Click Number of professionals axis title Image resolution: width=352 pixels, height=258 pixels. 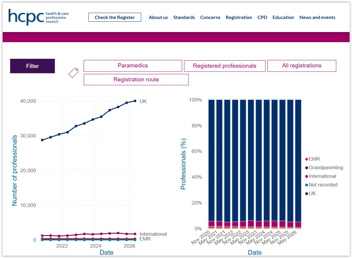14,170
